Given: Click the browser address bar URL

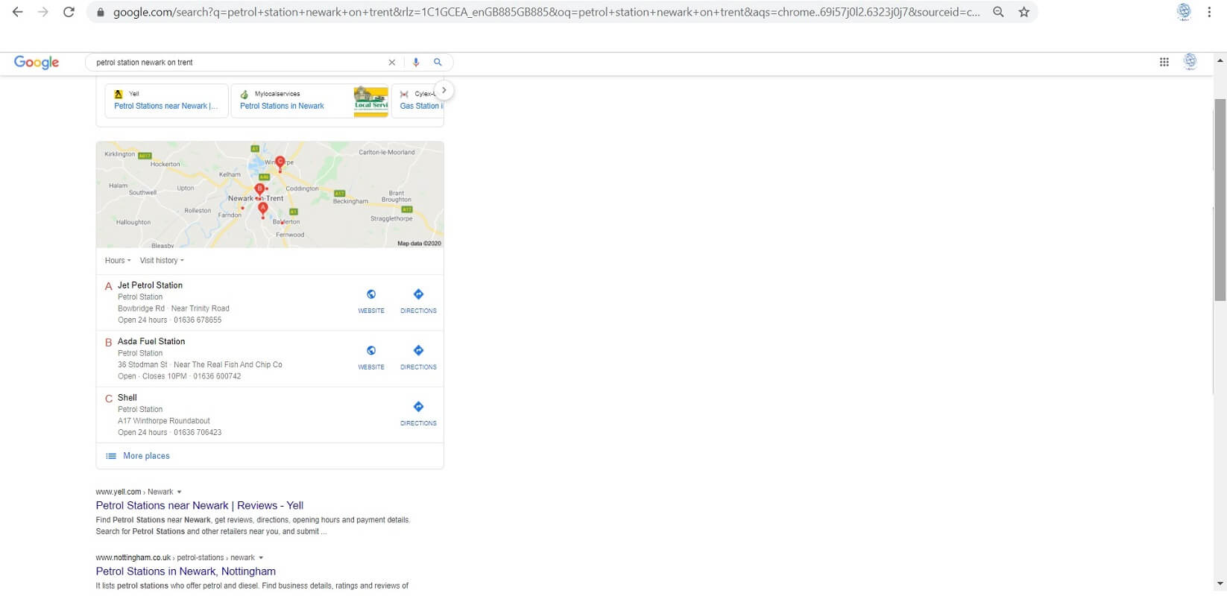Looking at the screenshot, I should pos(546,12).
